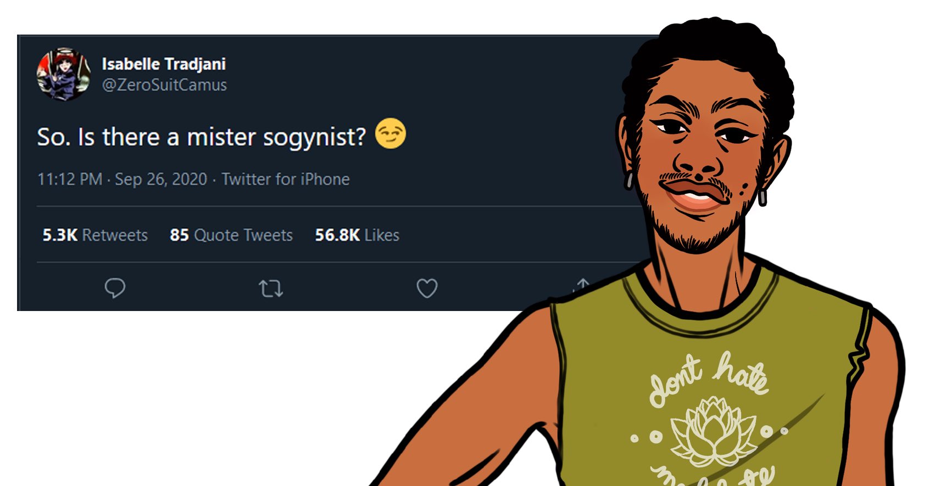The height and width of the screenshot is (486, 935).
Task: Open the Twitter for iPhone source link
Action: click(286, 179)
